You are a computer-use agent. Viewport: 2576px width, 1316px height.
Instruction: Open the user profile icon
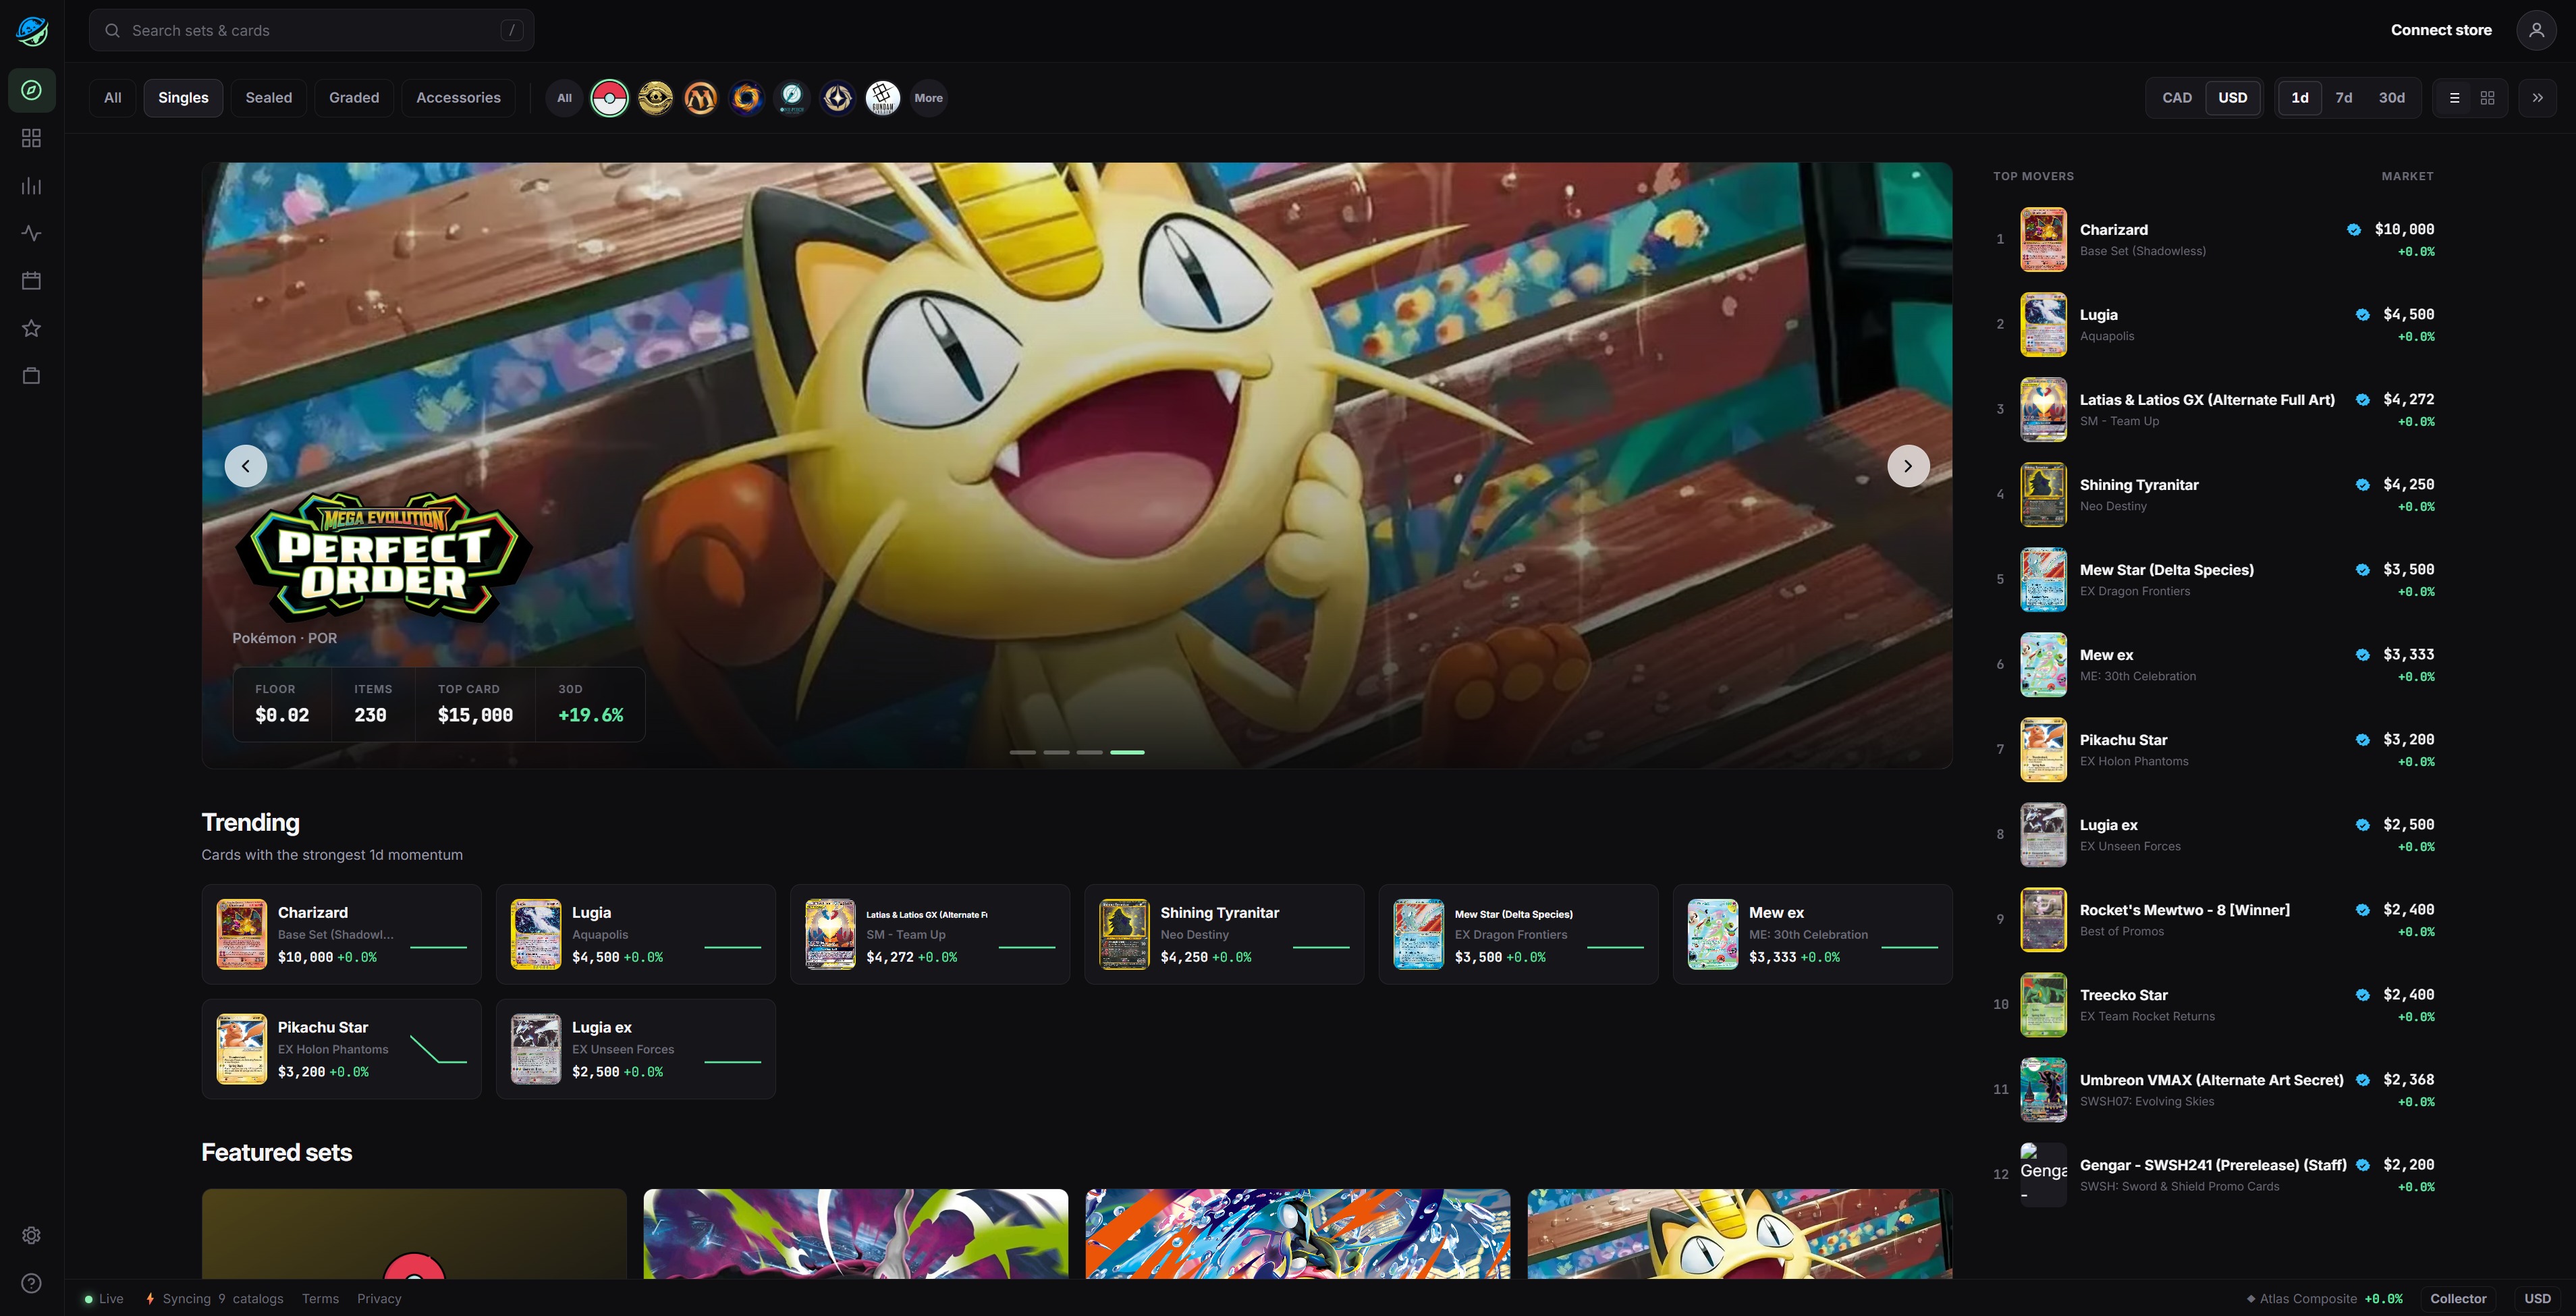tap(2537, 30)
